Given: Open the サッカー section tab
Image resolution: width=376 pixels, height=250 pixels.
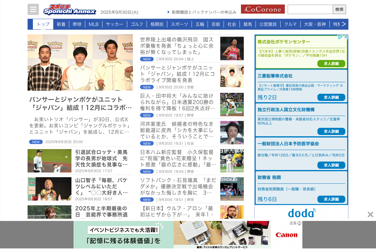Looking at the screenshot, I should click(x=114, y=24).
